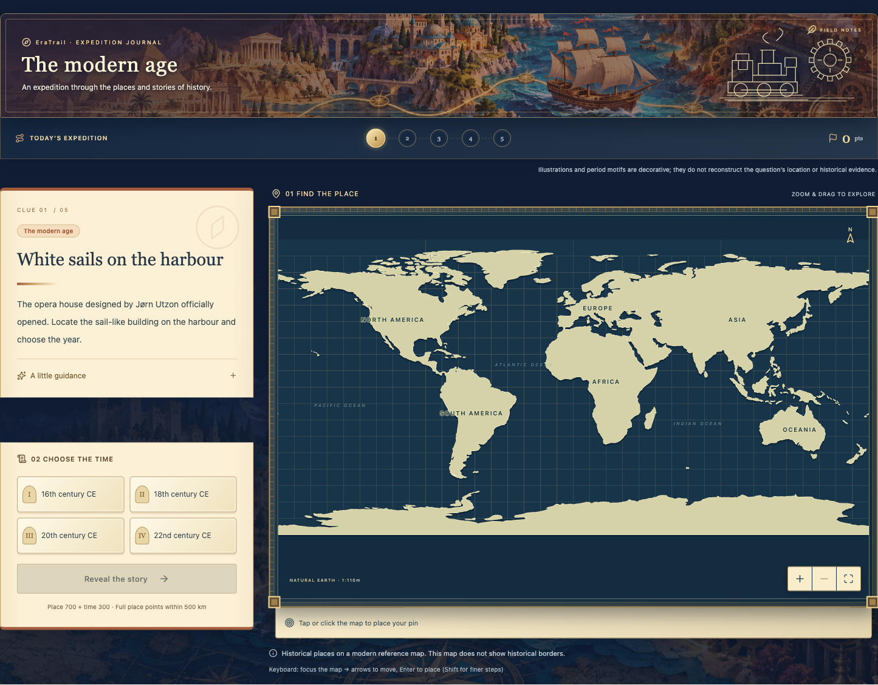Image resolution: width=878 pixels, height=685 pixels.
Task: Click the South America map label
Action: [472, 413]
